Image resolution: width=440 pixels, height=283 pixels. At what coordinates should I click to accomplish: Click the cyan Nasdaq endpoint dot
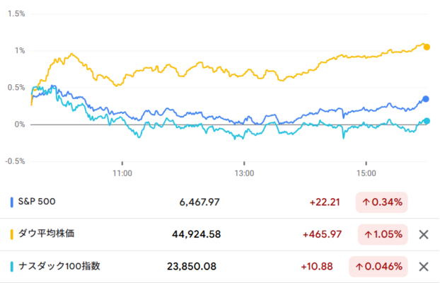427,121
